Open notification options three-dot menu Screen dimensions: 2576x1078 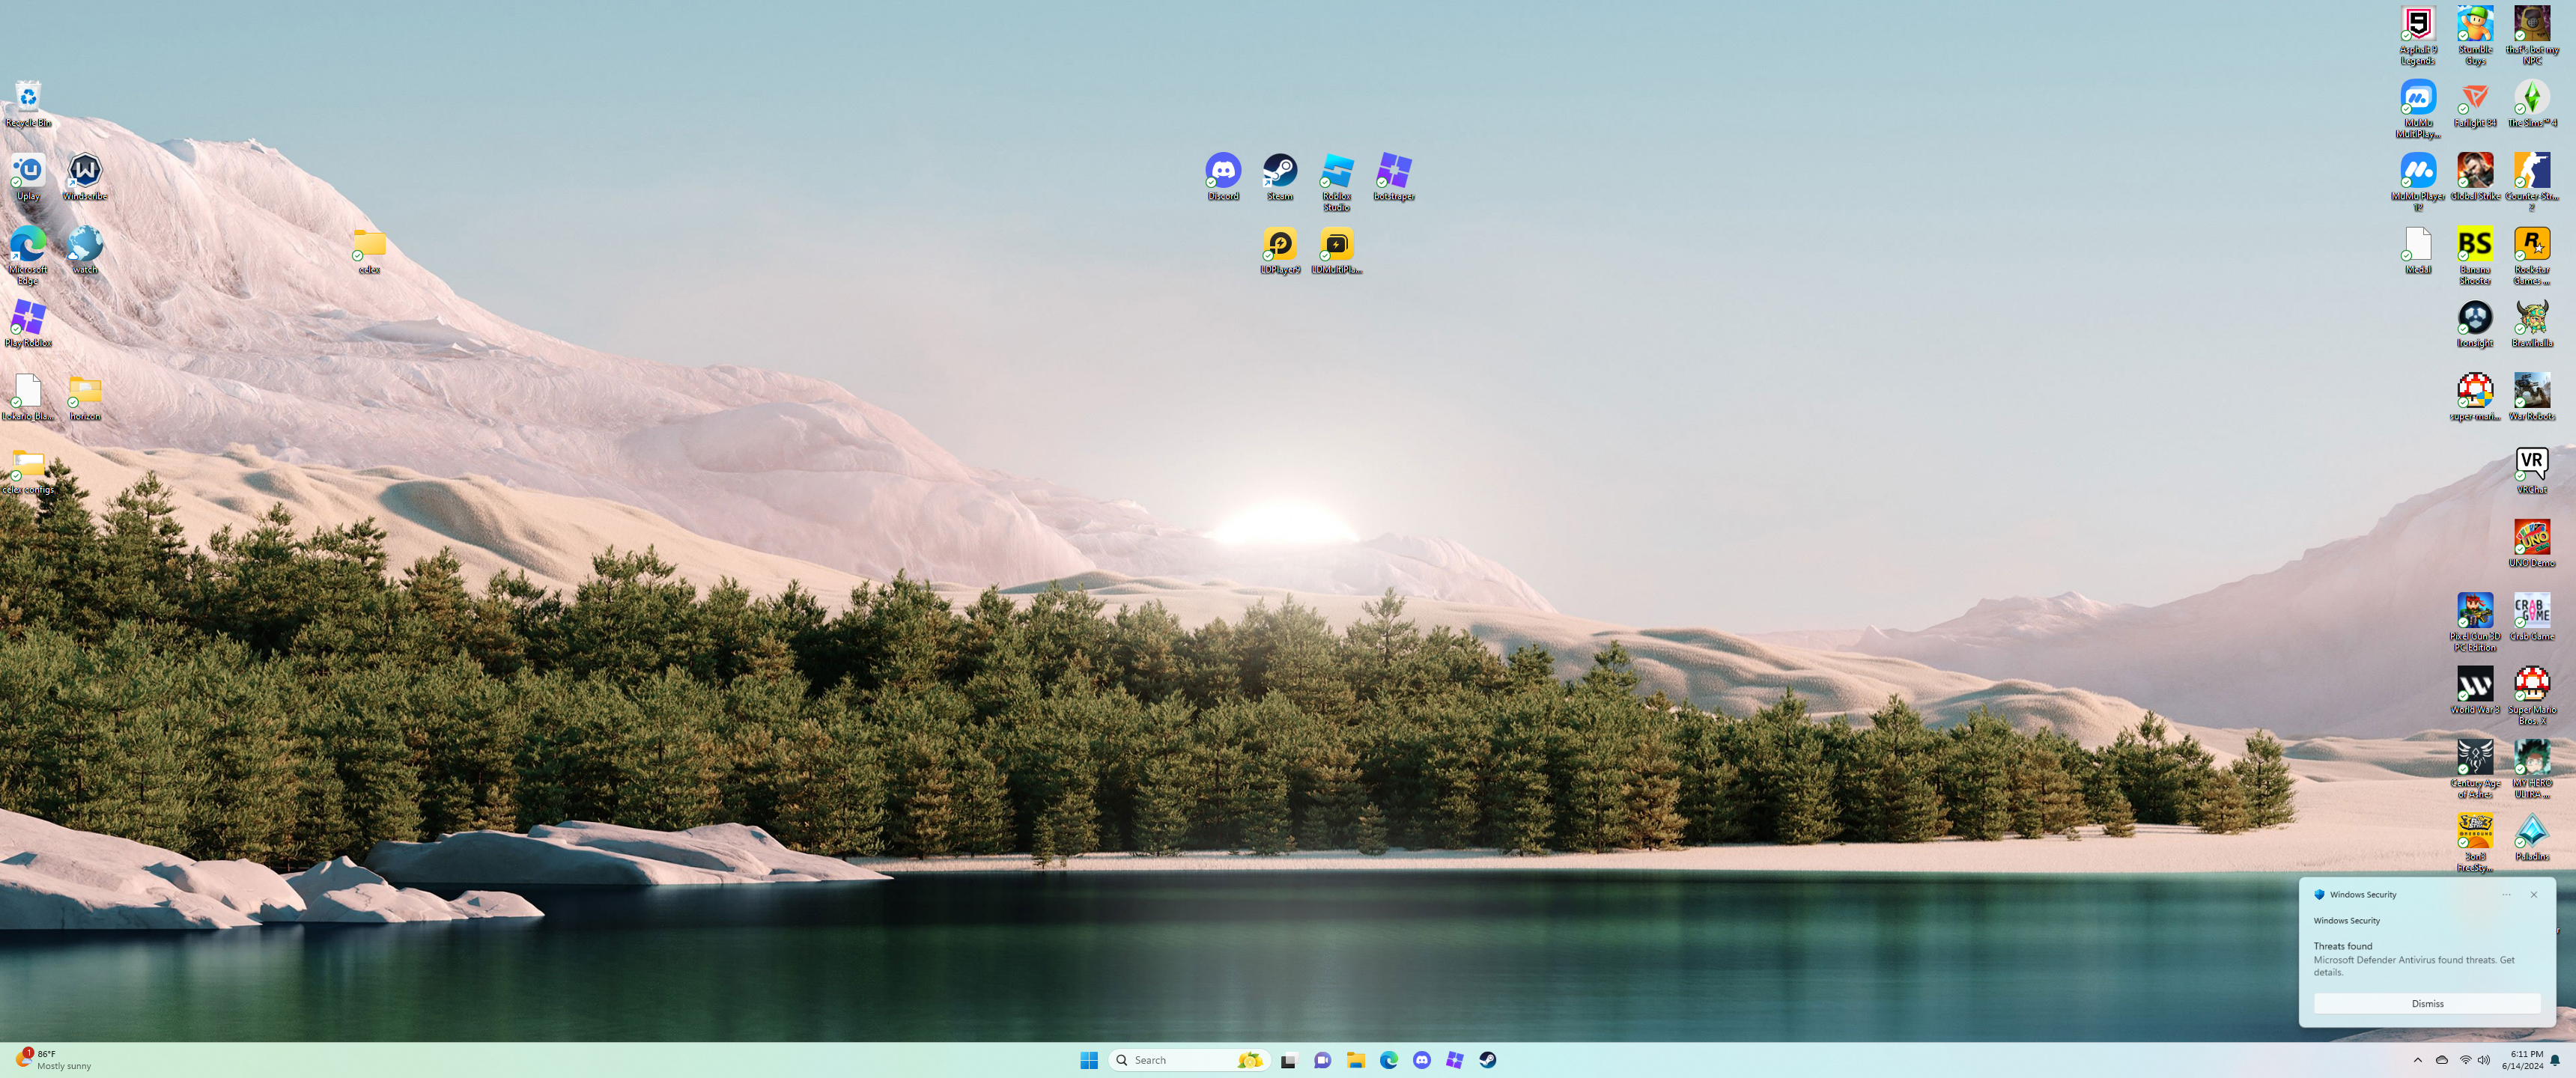pos(2506,895)
